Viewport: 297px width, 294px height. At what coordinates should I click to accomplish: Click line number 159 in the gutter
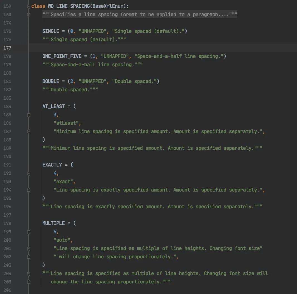[x=7, y=6]
